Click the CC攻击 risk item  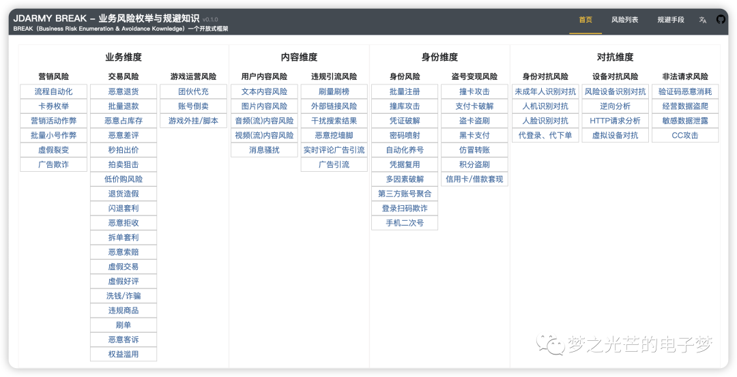(x=685, y=135)
